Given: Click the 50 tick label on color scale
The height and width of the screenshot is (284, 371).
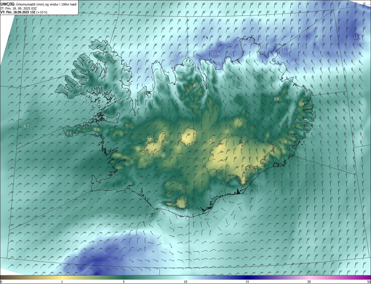Looking at the screenshot, I should click(x=369, y=282).
